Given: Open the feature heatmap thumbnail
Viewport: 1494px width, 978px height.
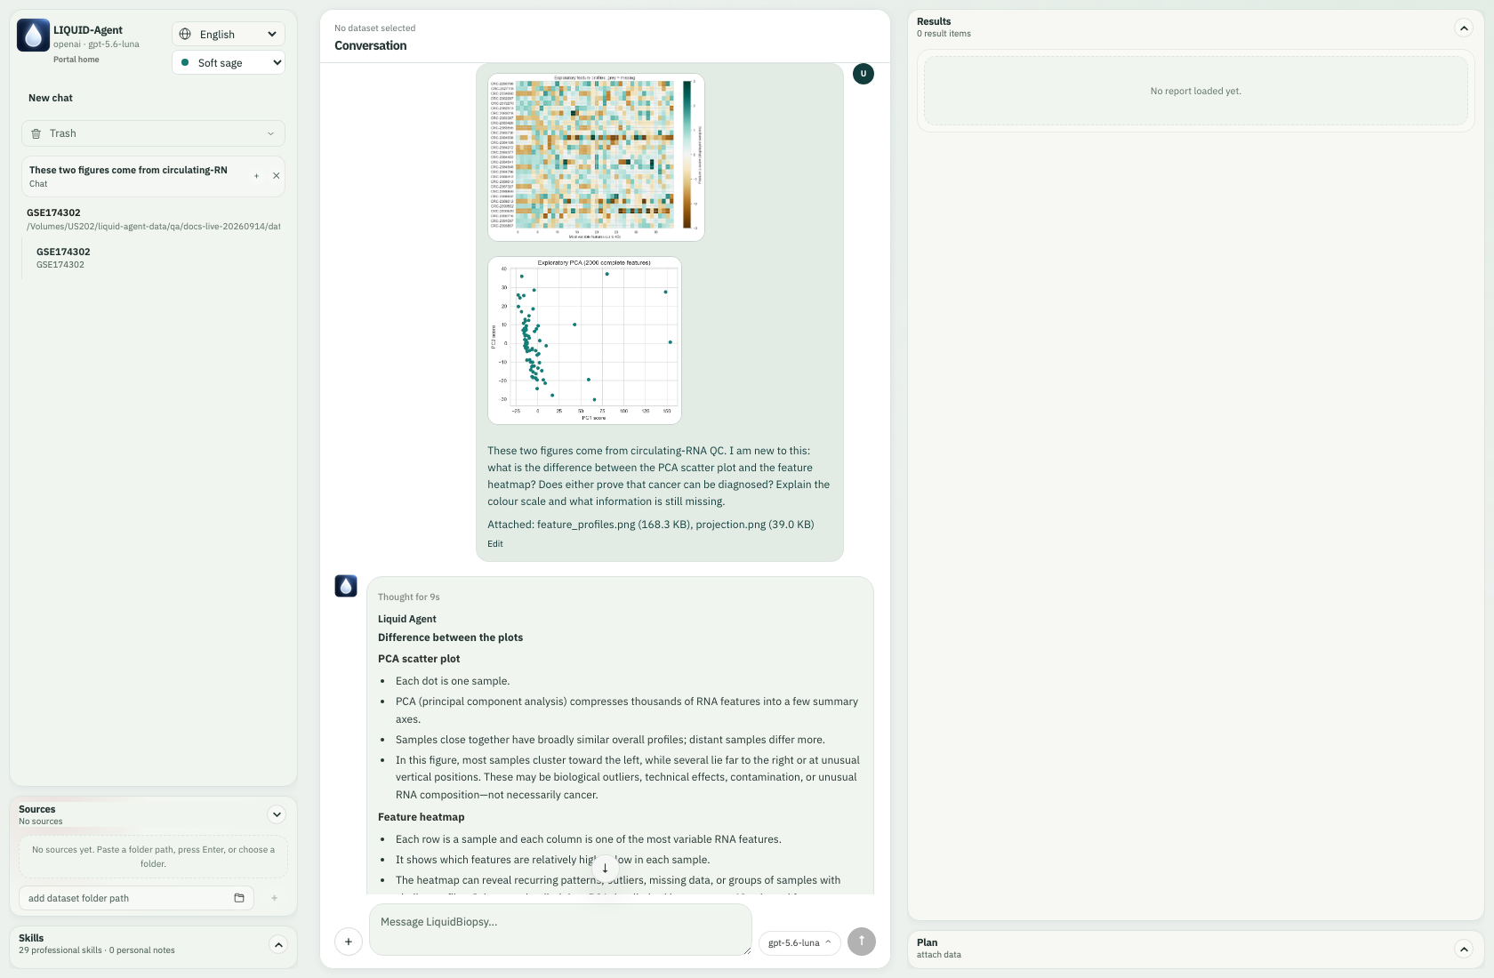Looking at the screenshot, I should point(596,157).
